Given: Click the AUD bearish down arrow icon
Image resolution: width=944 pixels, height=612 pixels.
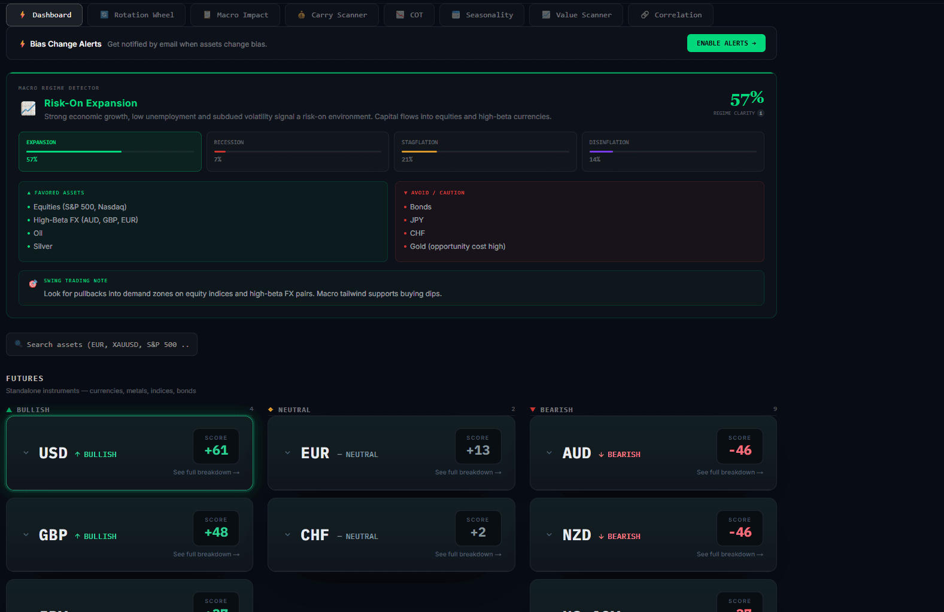Looking at the screenshot, I should [x=601, y=455].
